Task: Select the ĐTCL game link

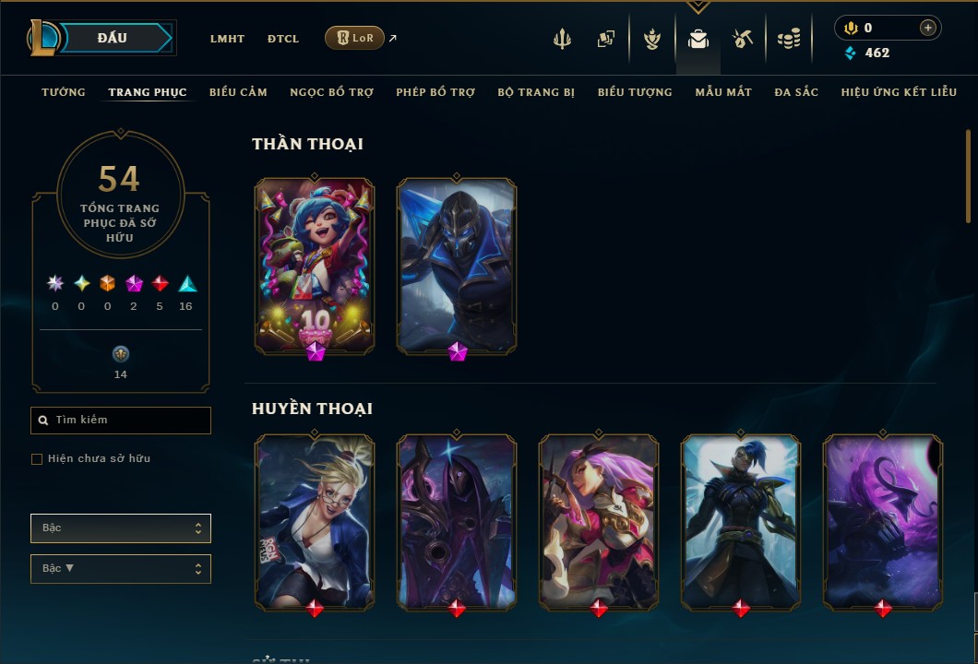Action: click(x=283, y=39)
